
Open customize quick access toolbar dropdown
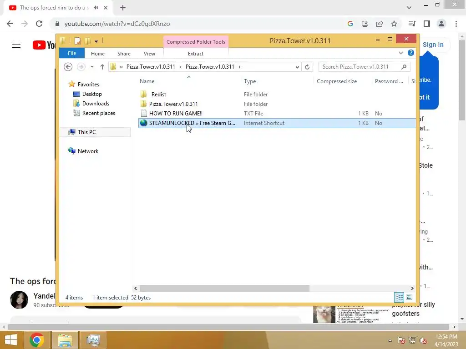[96, 41]
